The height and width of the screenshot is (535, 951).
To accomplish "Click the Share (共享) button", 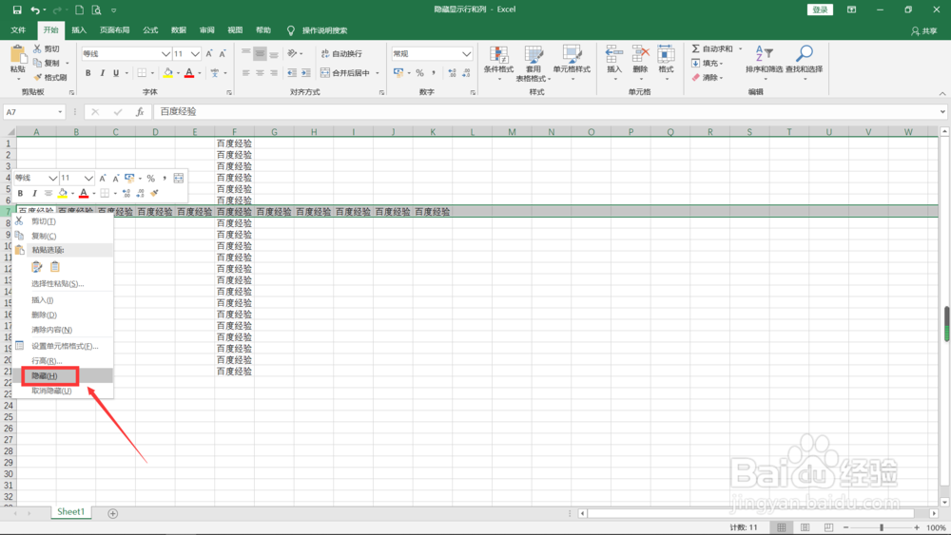I will click(x=923, y=31).
